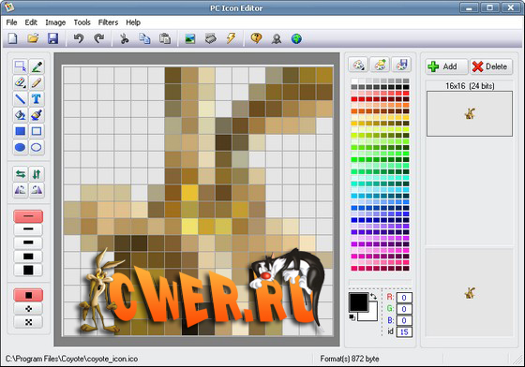The height and width of the screenshot is (367, 525).
Task: Click the B value field
Action: pos(404,320)
